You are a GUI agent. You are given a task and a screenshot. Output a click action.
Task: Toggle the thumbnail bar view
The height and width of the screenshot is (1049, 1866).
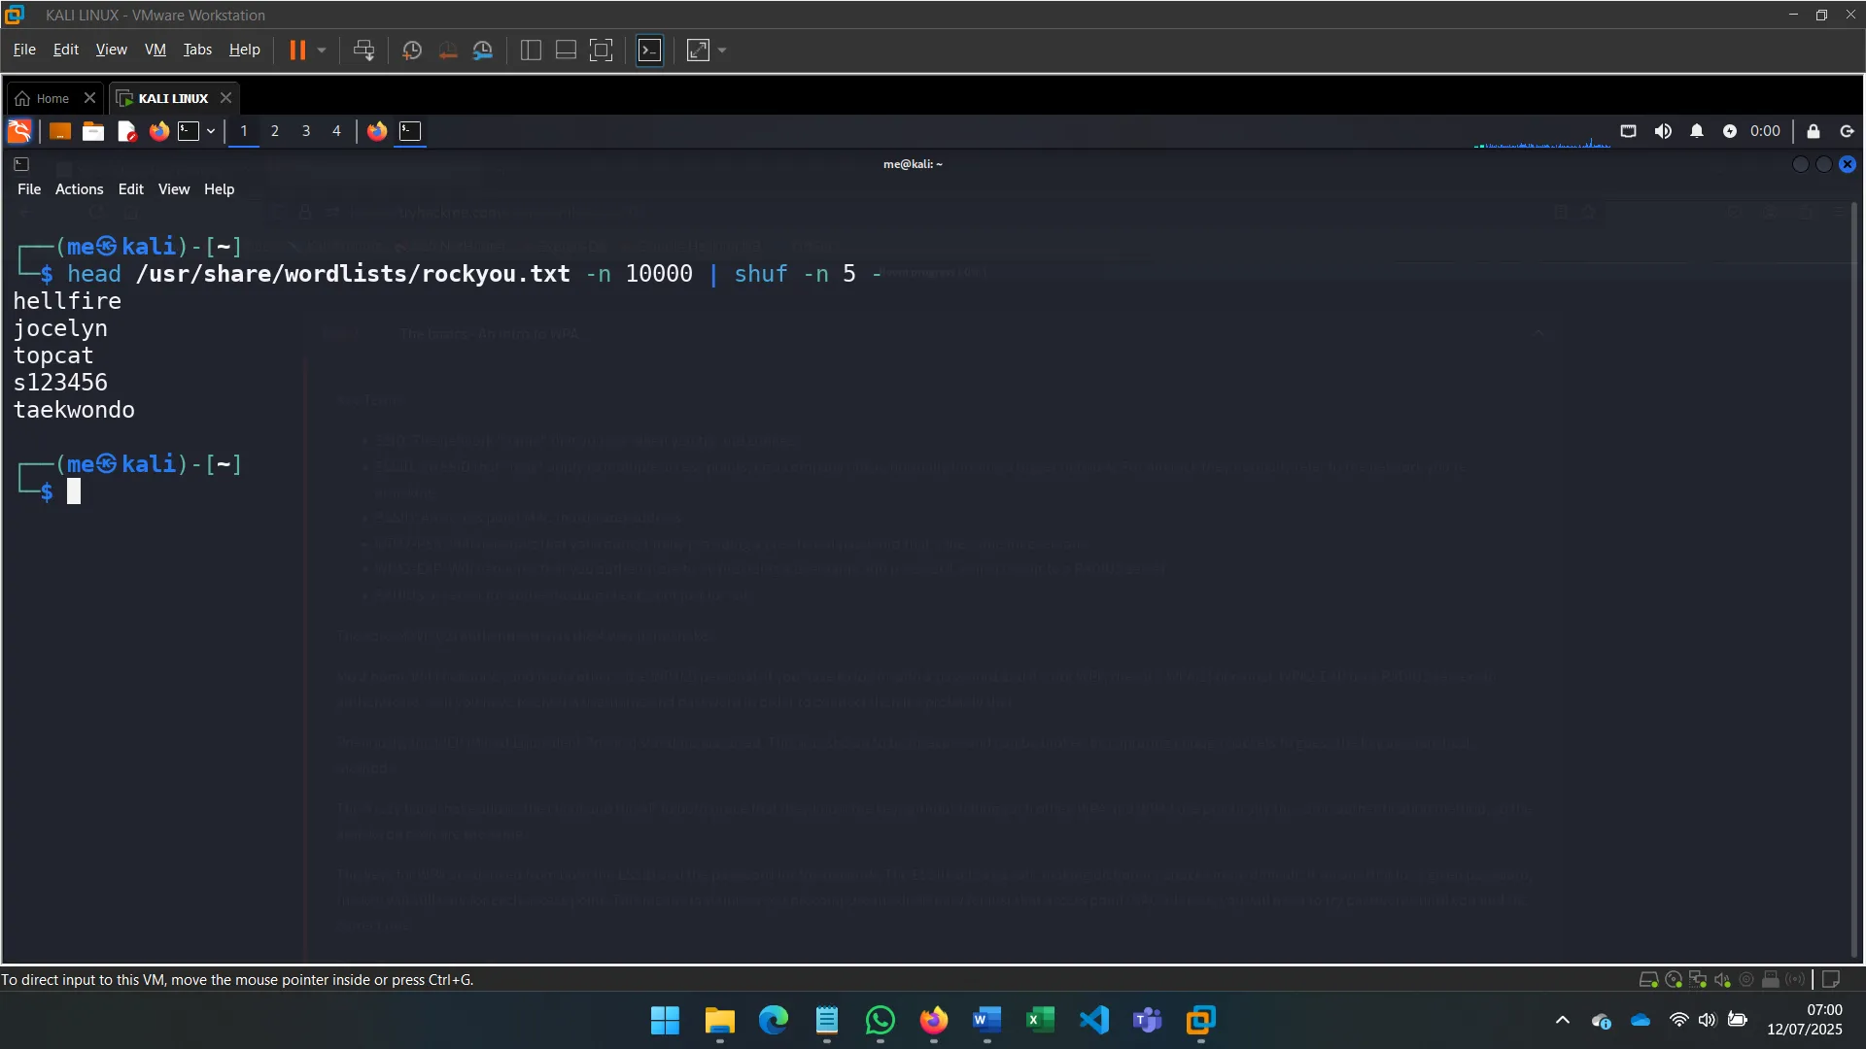(x=566, y=51)
